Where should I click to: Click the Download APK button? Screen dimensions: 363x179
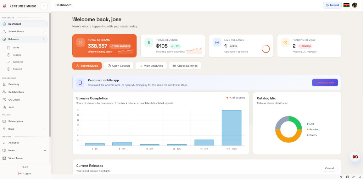click(x=325, y=82)
